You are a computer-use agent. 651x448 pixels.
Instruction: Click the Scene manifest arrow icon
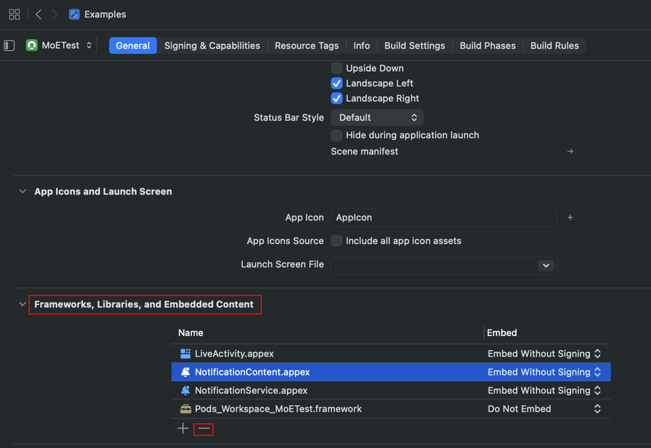[x=570, y=151]
